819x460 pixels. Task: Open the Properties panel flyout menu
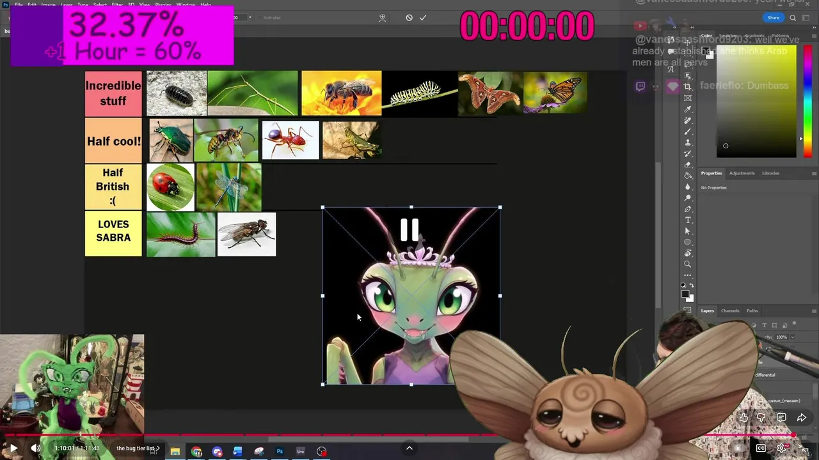[814, 173]
